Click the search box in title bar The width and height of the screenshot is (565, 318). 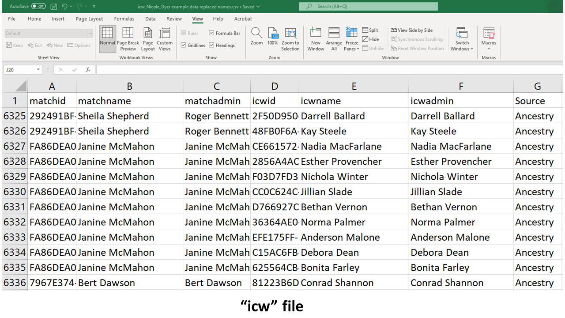coord(368,7)
